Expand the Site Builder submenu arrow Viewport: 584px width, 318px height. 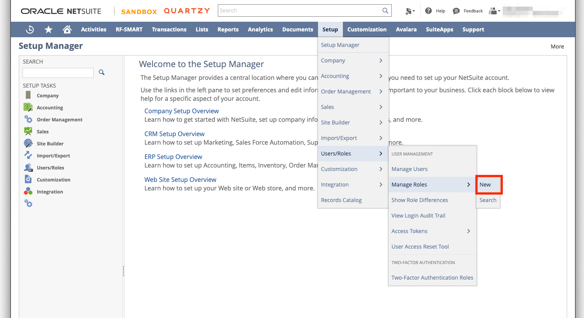point(381,123)
